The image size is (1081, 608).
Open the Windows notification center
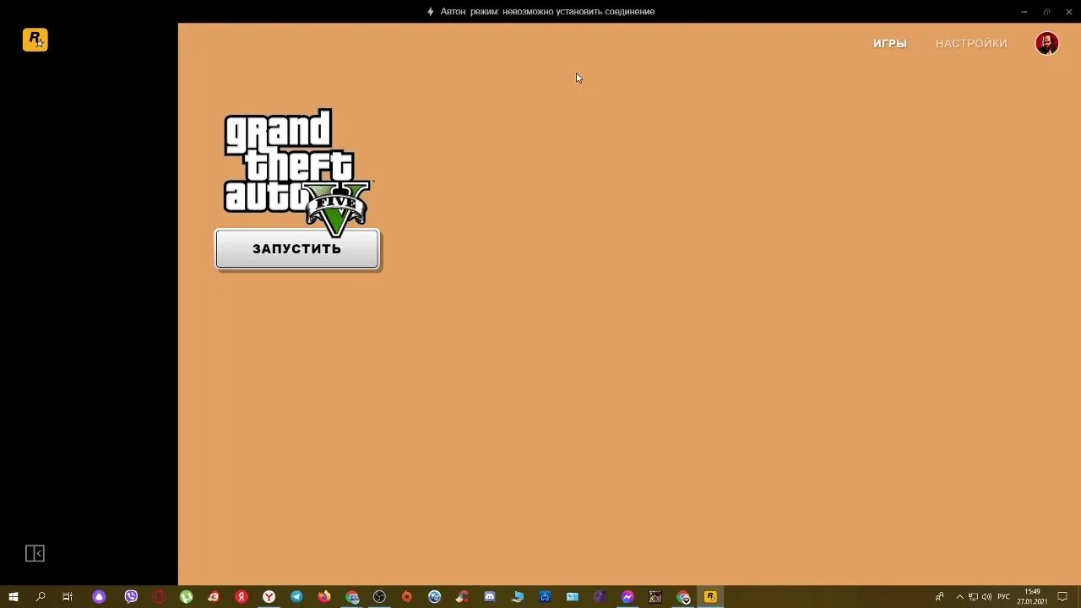pos(1062,597)
